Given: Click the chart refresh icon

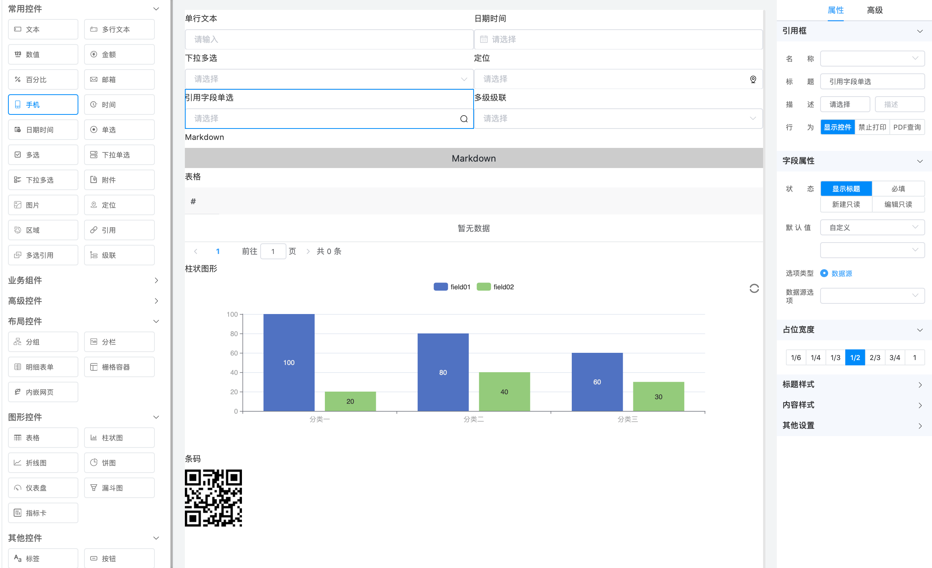Looking at the screenshot, I should click(x=754, y=289).
